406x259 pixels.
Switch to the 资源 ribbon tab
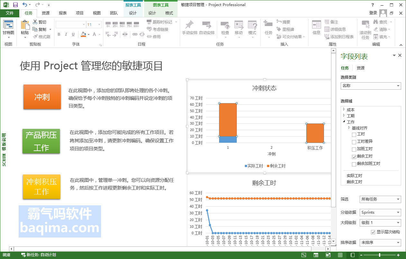point(46,13)
